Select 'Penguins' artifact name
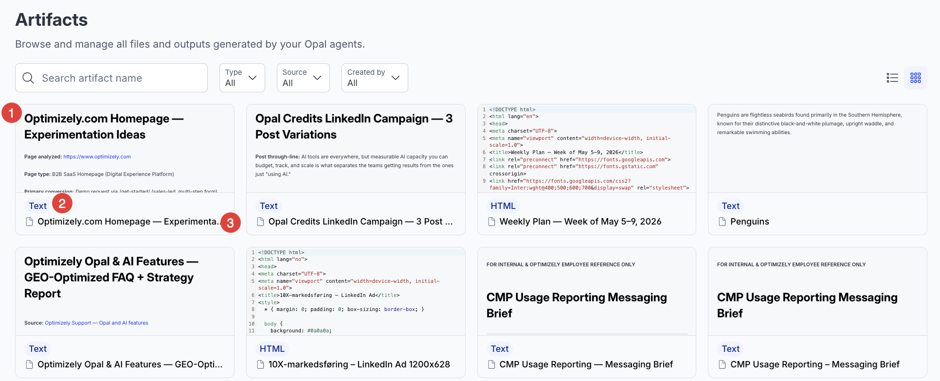The height and width of the screenshot is (381, 940). (749, 222)
